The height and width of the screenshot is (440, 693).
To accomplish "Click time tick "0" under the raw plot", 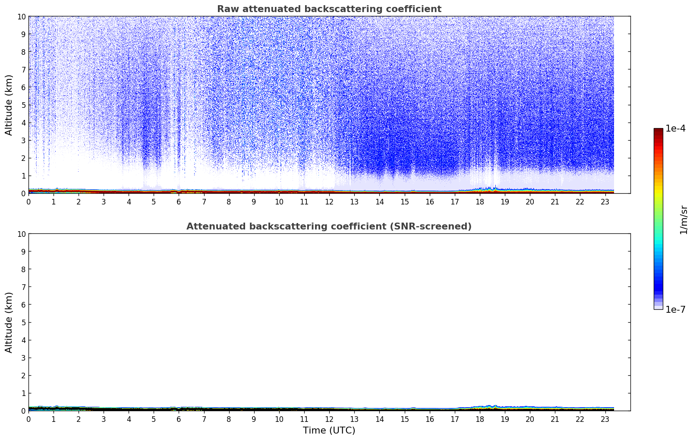I will [x=28, y=201].
